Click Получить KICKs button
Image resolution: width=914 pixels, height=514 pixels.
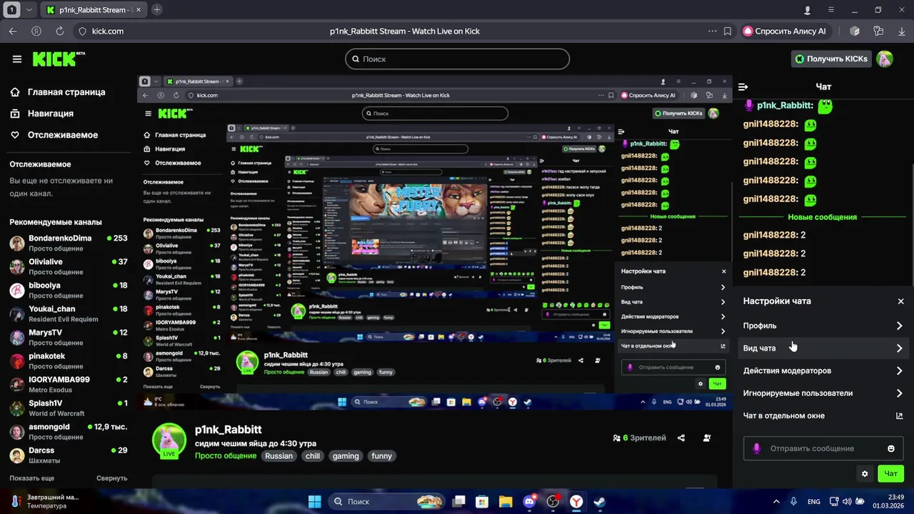(832, 59)
